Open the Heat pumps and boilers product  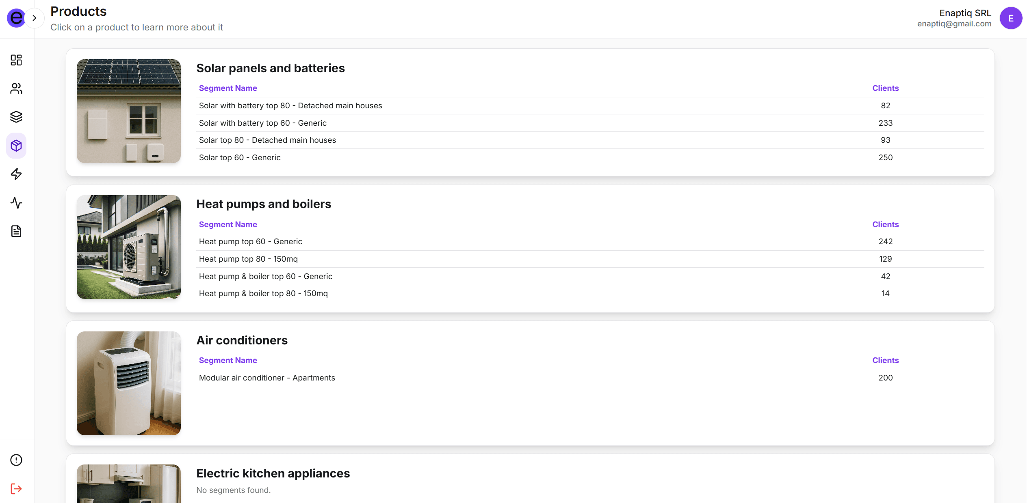(264, 204)
